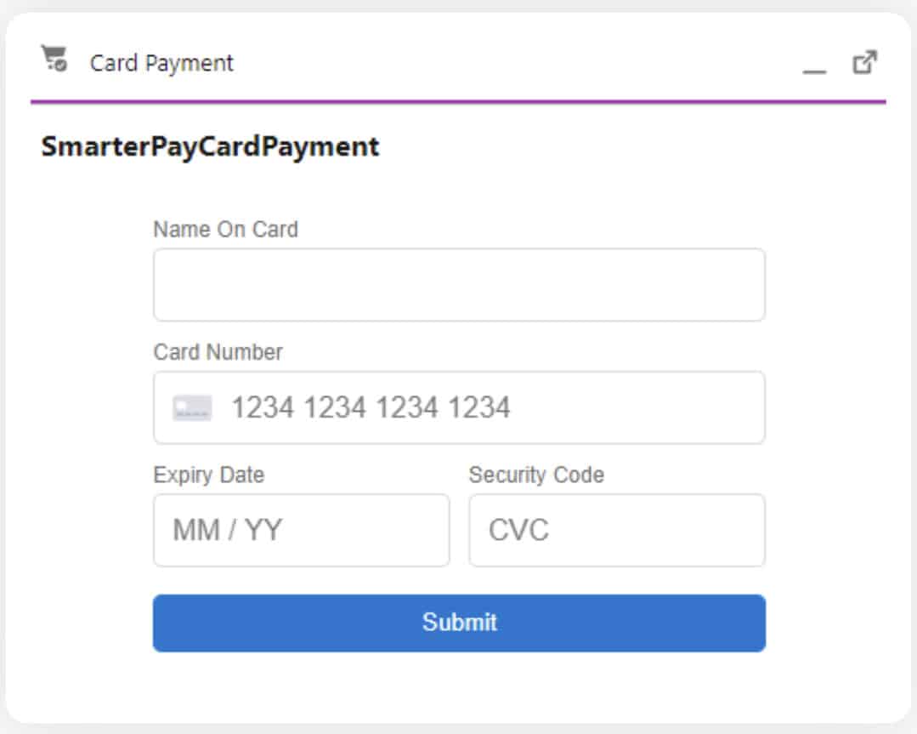Click the shopping cart icon

coord(54,59)
